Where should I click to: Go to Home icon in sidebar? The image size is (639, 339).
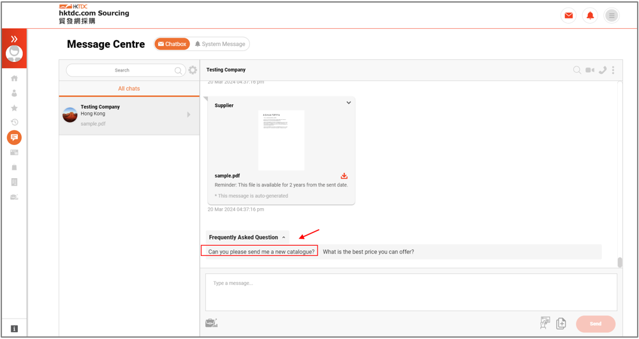(x=14, y=79)
